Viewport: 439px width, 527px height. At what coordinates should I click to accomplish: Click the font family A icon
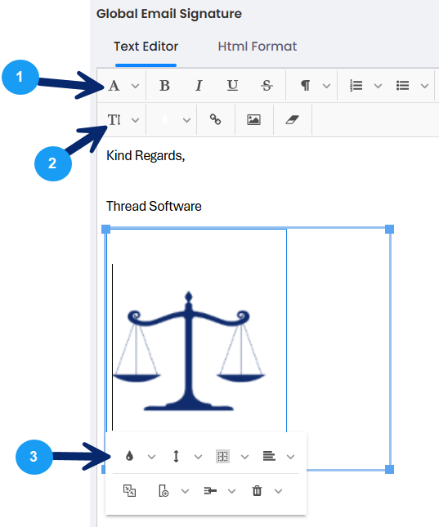point(114,86)
